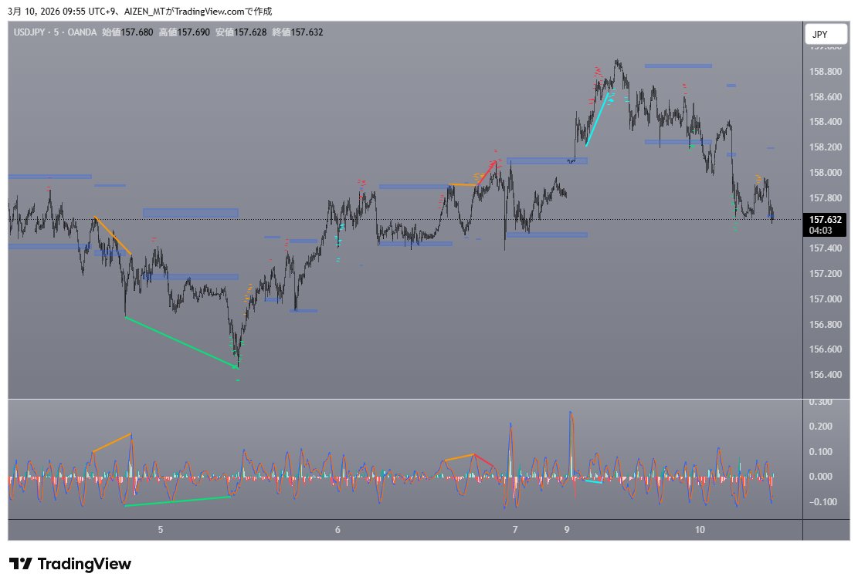Click the 156.800 price axis label
This screenshot has height=587, width=858.
coord(825,324)
